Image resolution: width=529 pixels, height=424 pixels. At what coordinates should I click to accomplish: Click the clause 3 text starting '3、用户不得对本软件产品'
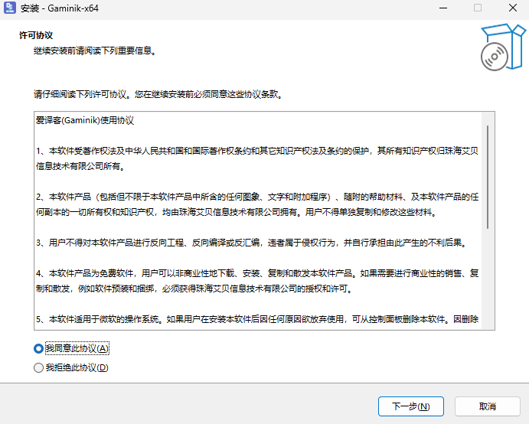[x=252, y=243]
